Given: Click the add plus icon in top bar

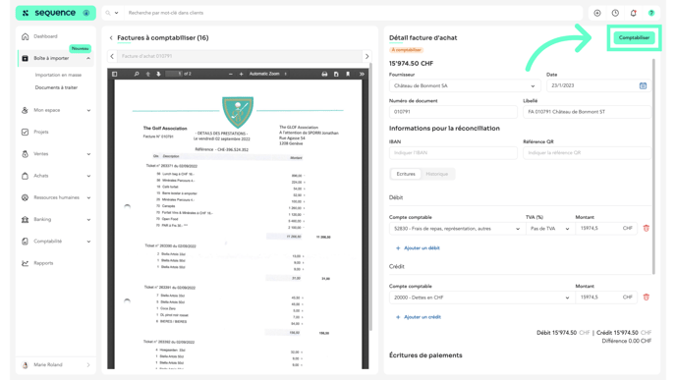Looking at the screenshot, I should (x=597, y=13).
